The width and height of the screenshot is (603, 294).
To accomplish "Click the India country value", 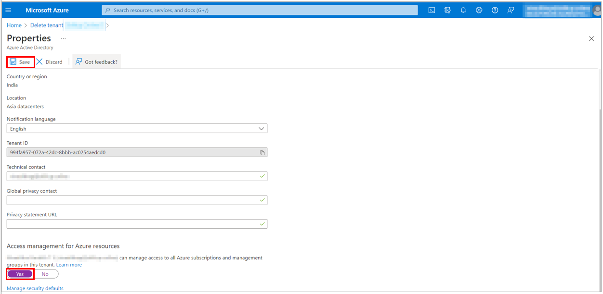I will [12, 85].
